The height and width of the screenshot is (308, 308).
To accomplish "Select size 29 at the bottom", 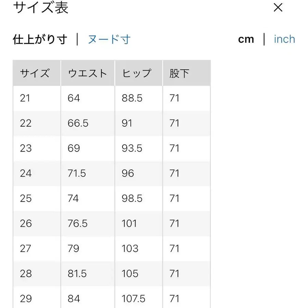I will pyautogui.click(x=26, y=299).
